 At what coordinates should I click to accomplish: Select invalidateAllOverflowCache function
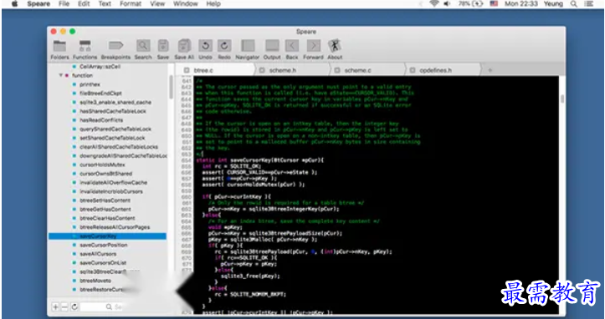[x=114, y=182]
